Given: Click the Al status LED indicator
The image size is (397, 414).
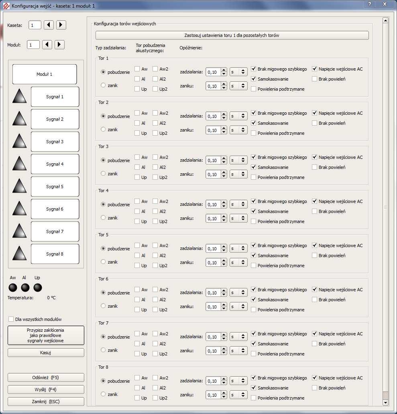Looking at the screenshot, I should (x=25, y=288).
